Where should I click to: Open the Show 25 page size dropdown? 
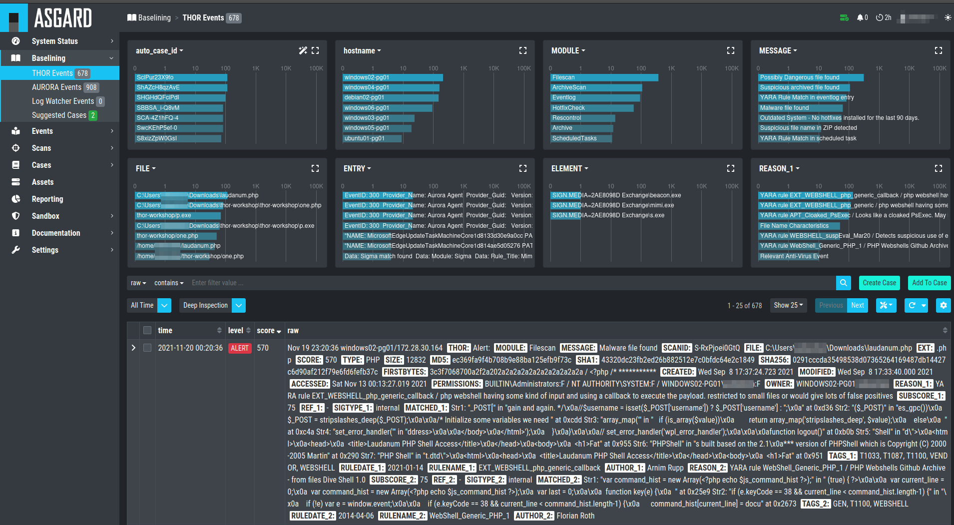click(788, 305)
